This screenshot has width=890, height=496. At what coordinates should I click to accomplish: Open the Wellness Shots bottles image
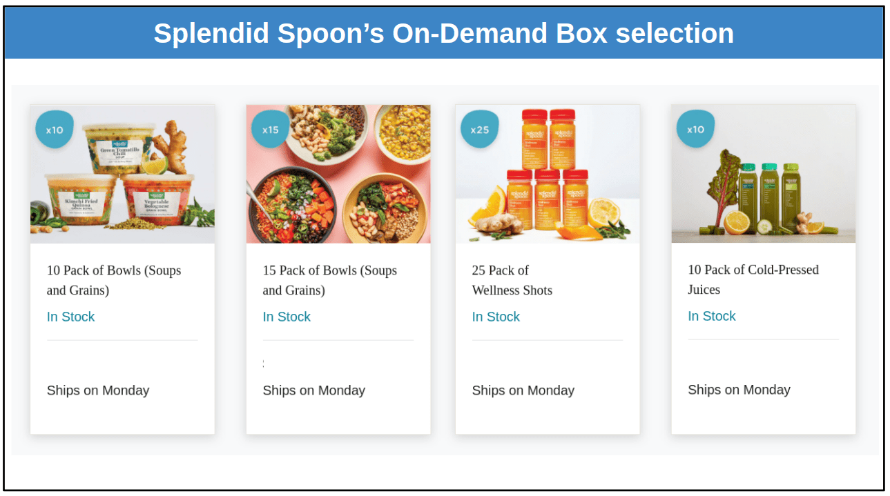548,174
